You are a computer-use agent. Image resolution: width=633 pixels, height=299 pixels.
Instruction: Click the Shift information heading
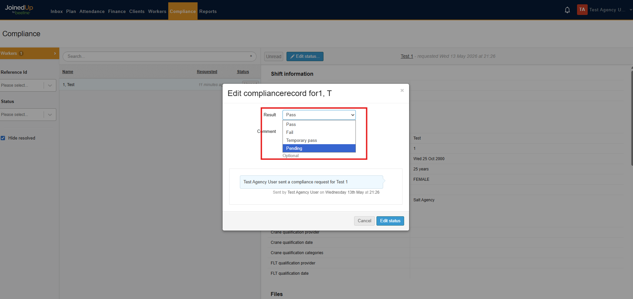coord(292,74)
